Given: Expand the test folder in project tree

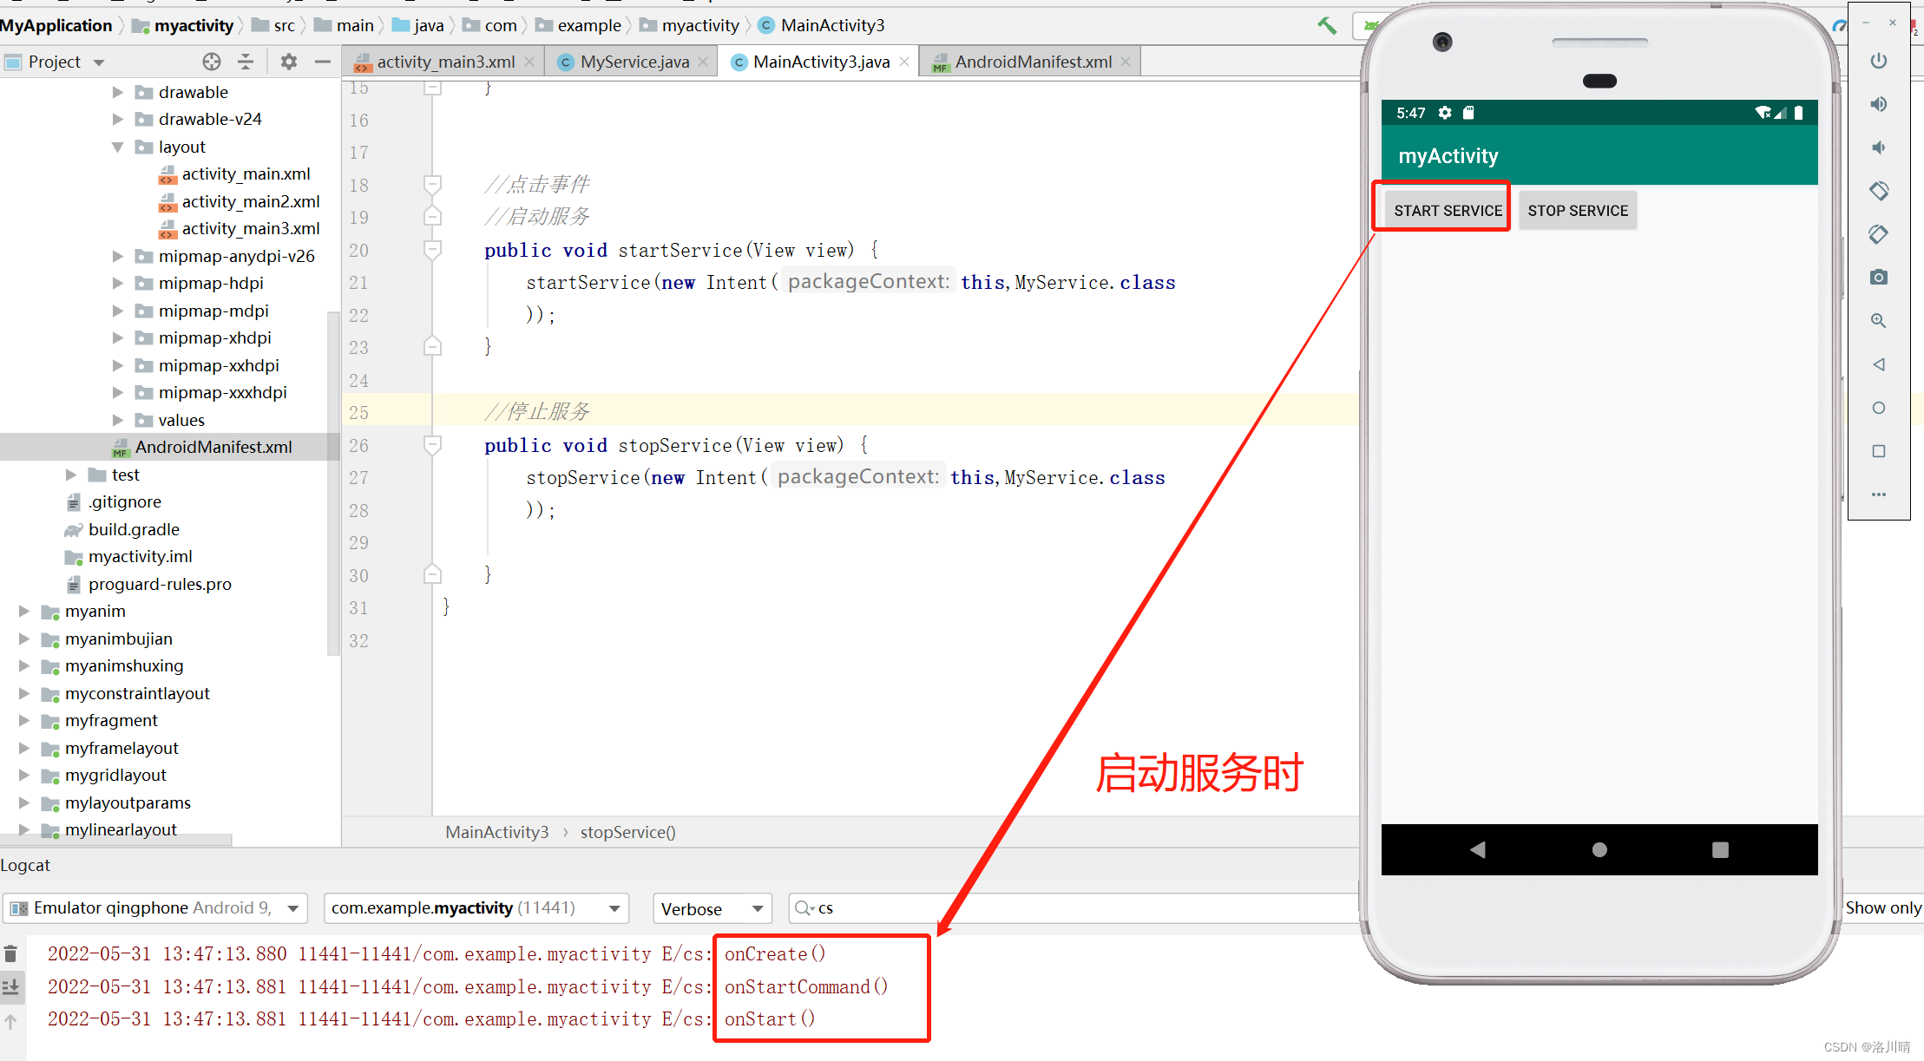Looking at the screenshot, I should coord(71,475).
